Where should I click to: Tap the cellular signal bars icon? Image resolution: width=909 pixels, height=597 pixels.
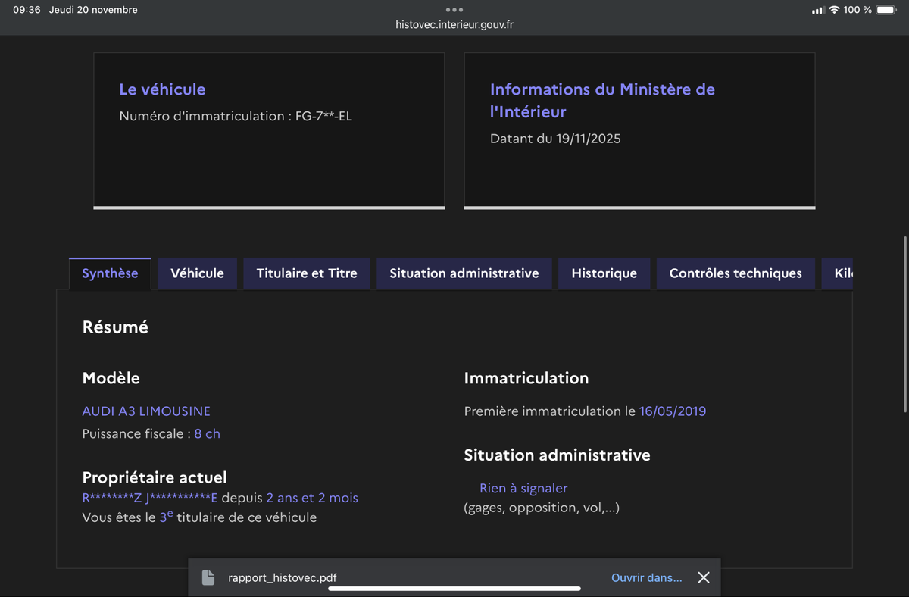[x=817, y=10]
